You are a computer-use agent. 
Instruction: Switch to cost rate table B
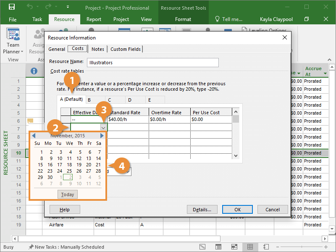(89, 100)
